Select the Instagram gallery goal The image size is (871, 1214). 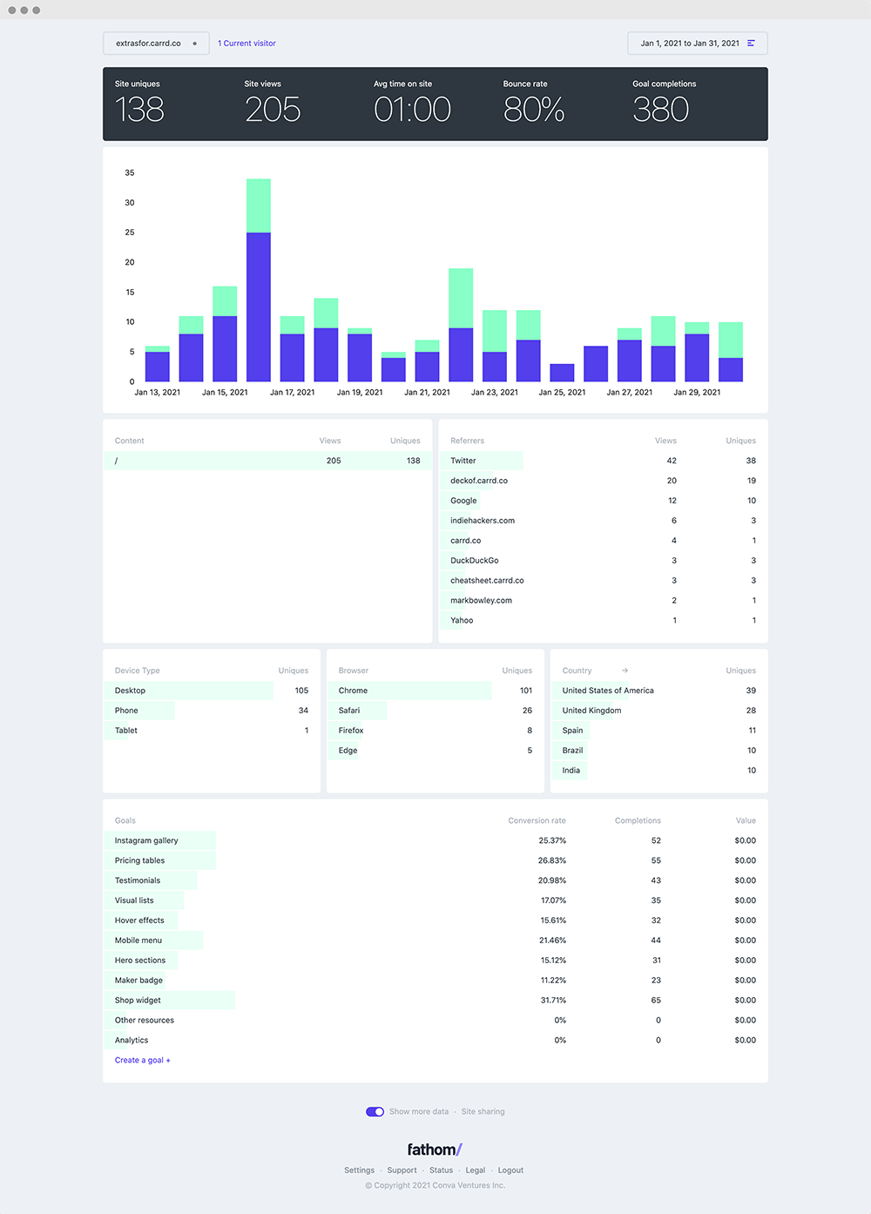(435, 840)
